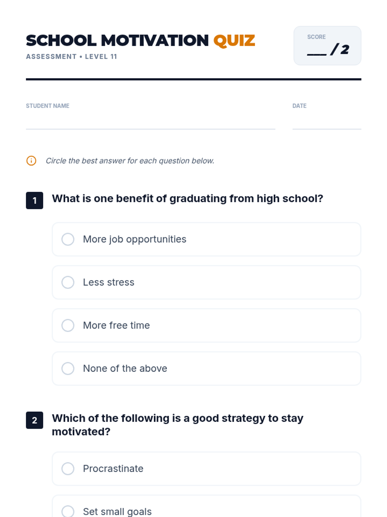Click the 'Assessment • Level 11' subtitle
This screenshot has height=517, width=387.
pos(71,57)
